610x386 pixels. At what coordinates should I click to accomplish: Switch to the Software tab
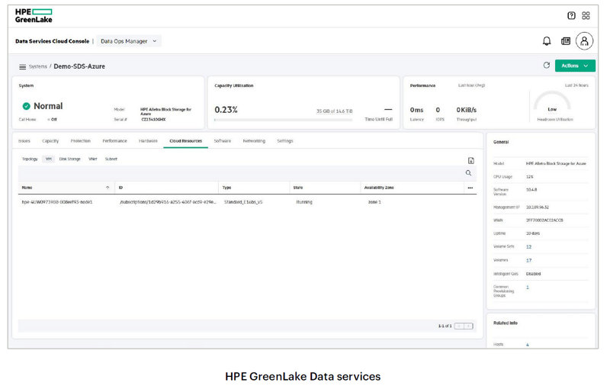pos(223,141)
